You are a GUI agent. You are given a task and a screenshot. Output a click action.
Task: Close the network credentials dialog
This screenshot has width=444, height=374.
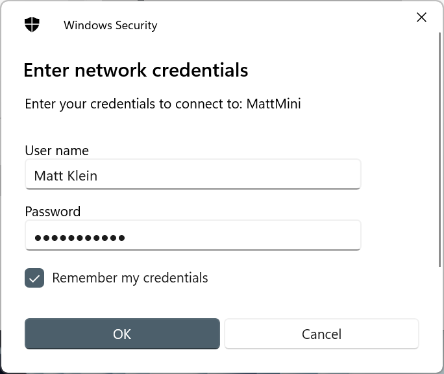[x=421, y=18]
